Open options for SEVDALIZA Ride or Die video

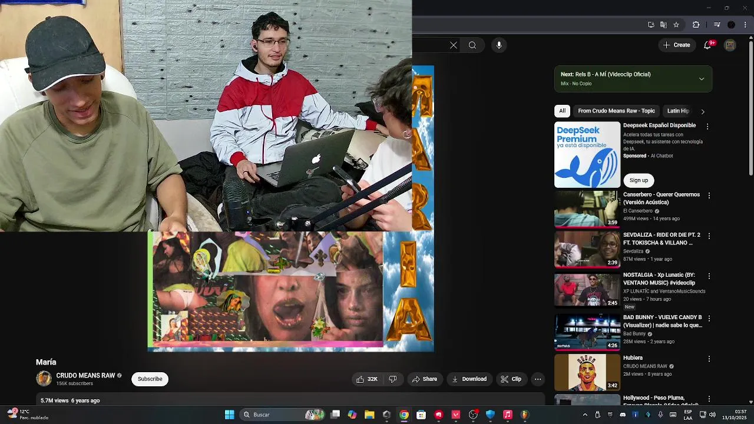pos(709,236)
